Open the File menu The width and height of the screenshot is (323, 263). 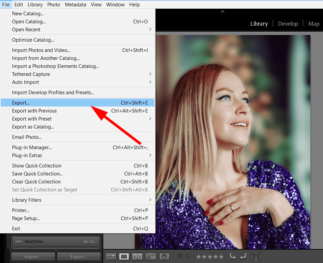click(x=6, y=4)
